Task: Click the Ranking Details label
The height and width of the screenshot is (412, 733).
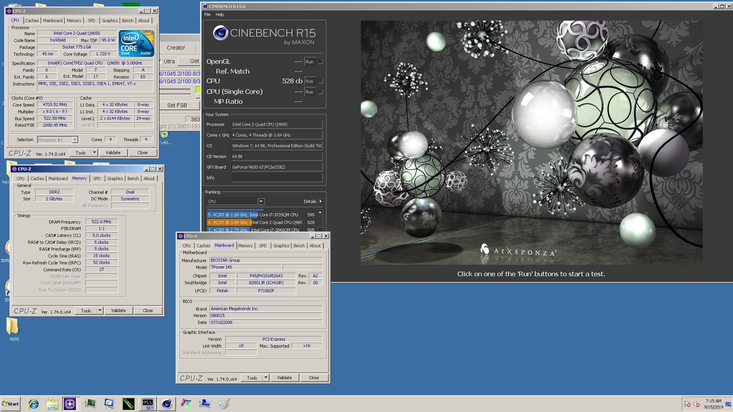Action: [x=310, y=201]
